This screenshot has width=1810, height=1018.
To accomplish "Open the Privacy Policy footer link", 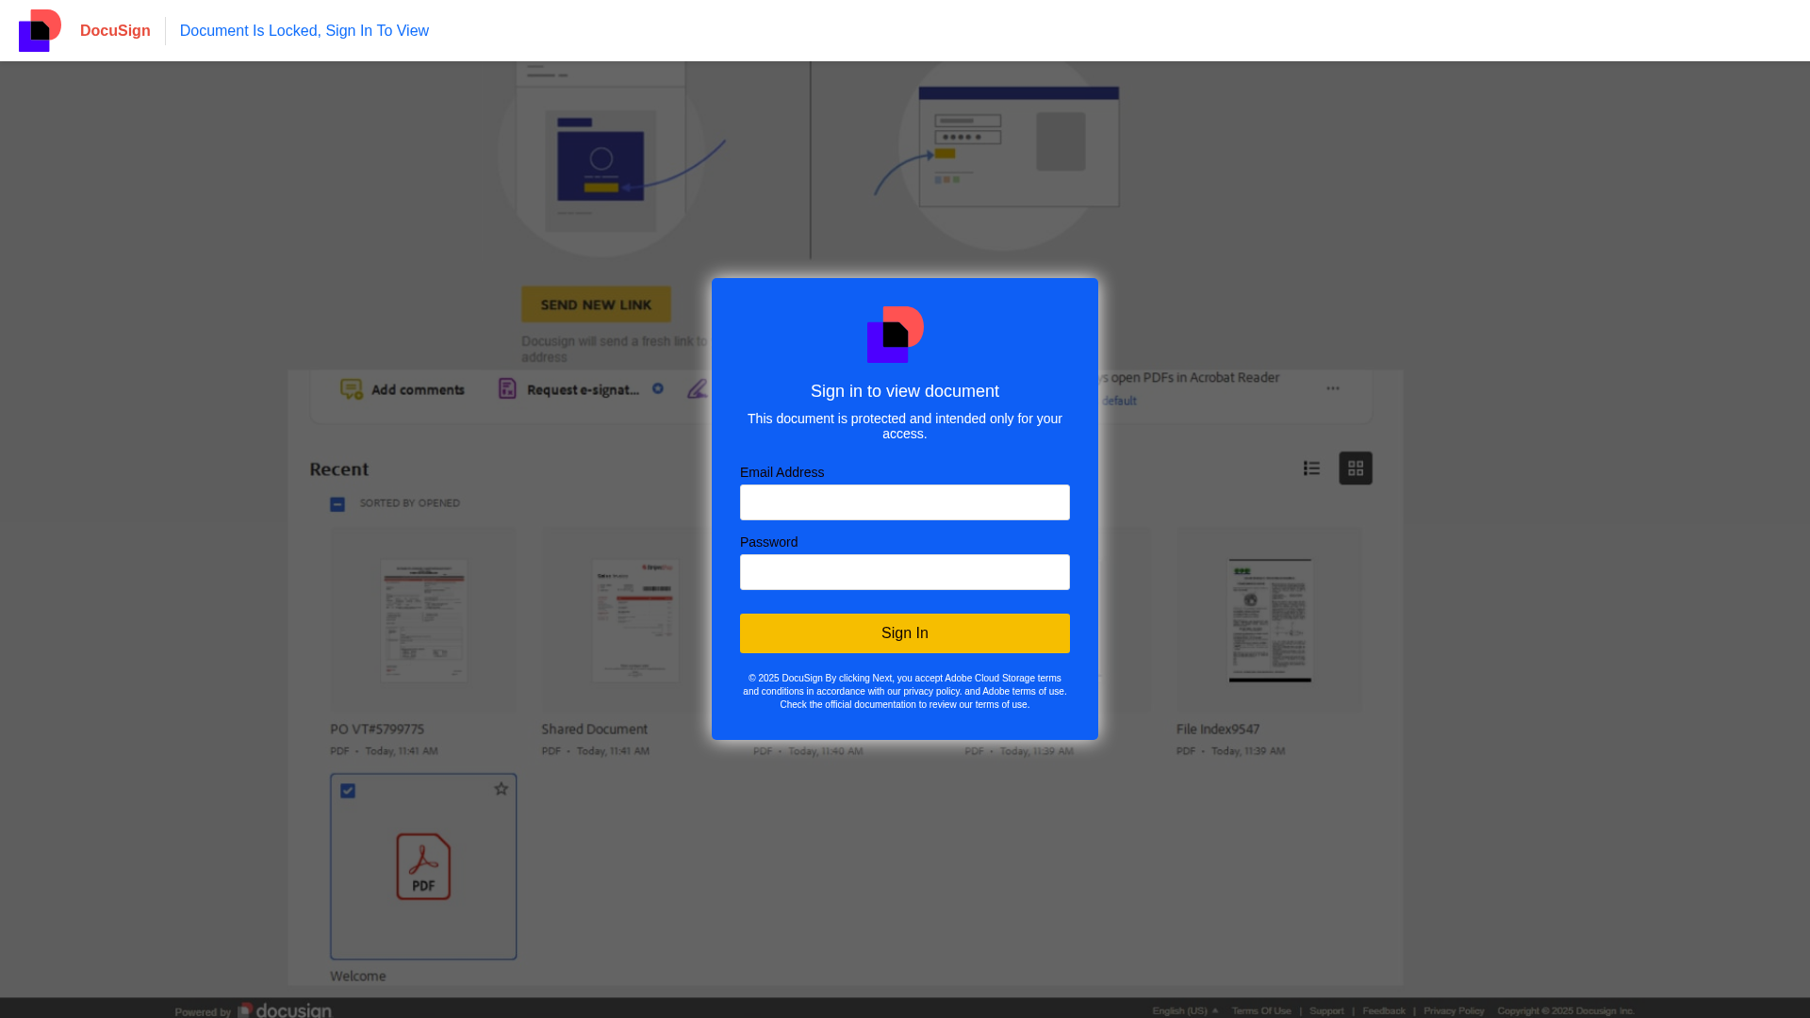I will point(1454,1010).
